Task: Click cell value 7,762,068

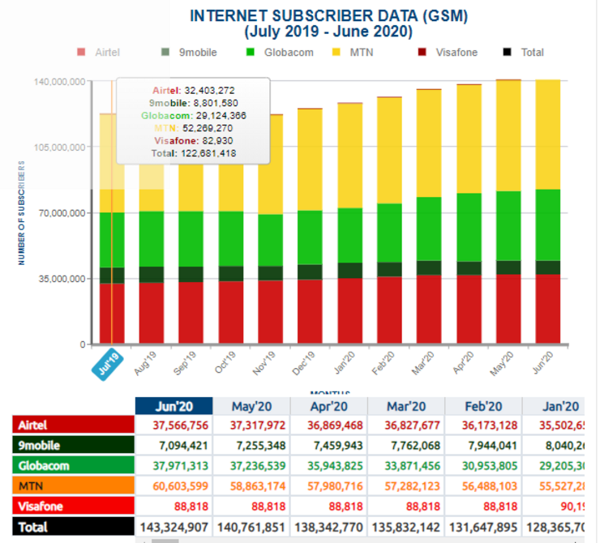Action: pos(416,446)
